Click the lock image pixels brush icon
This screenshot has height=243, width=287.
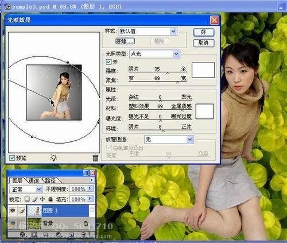point(34,199)
